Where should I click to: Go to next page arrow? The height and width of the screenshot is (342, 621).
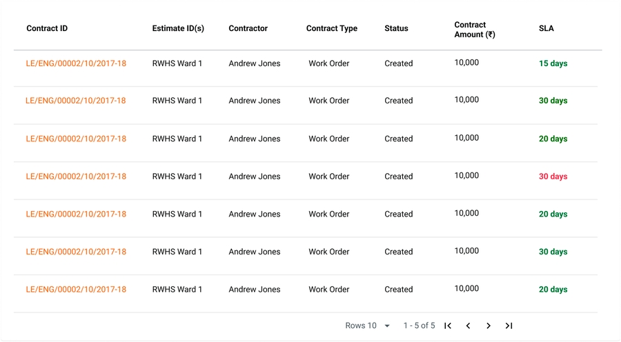489,325
